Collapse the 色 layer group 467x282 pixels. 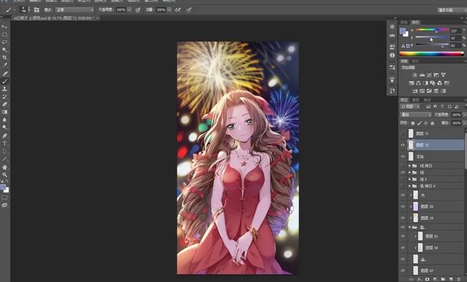pos(410,227)
